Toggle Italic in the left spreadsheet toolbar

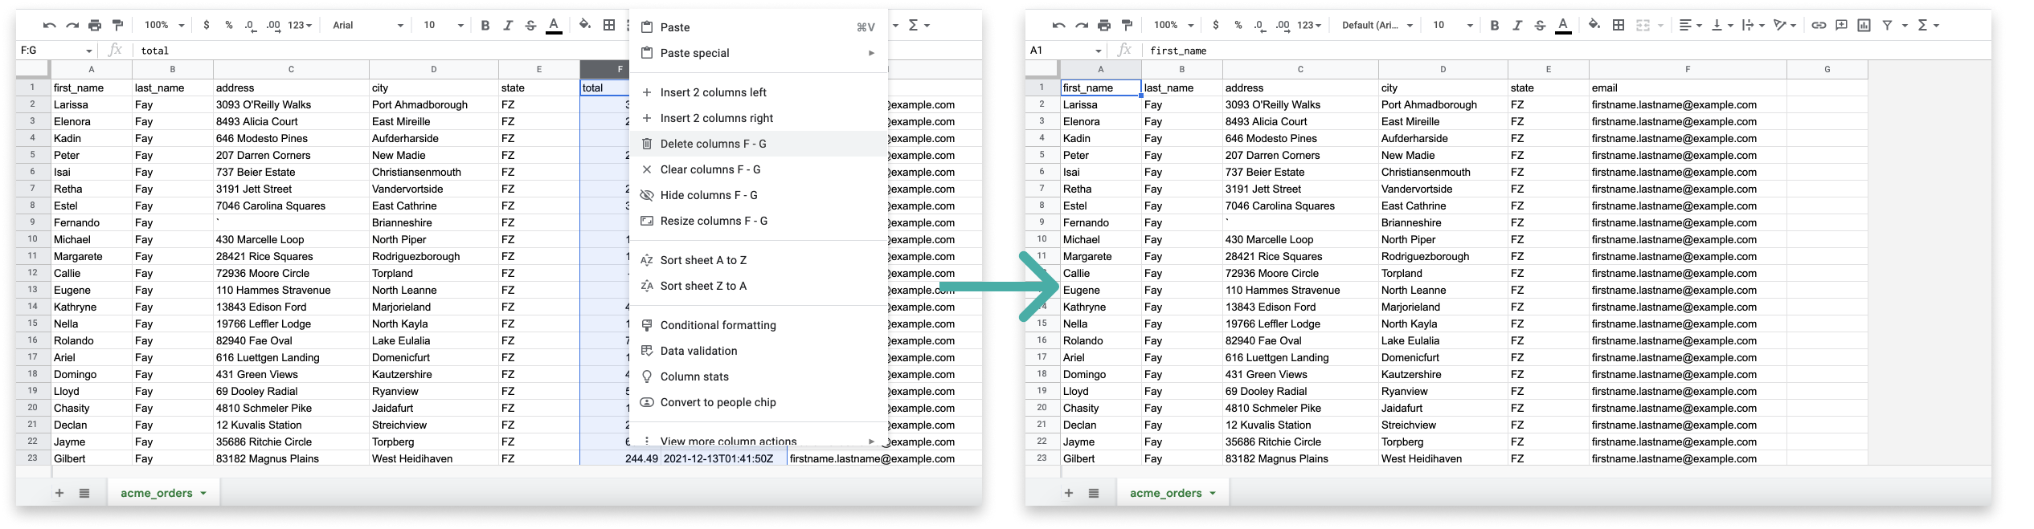click(x=508, y=26)
